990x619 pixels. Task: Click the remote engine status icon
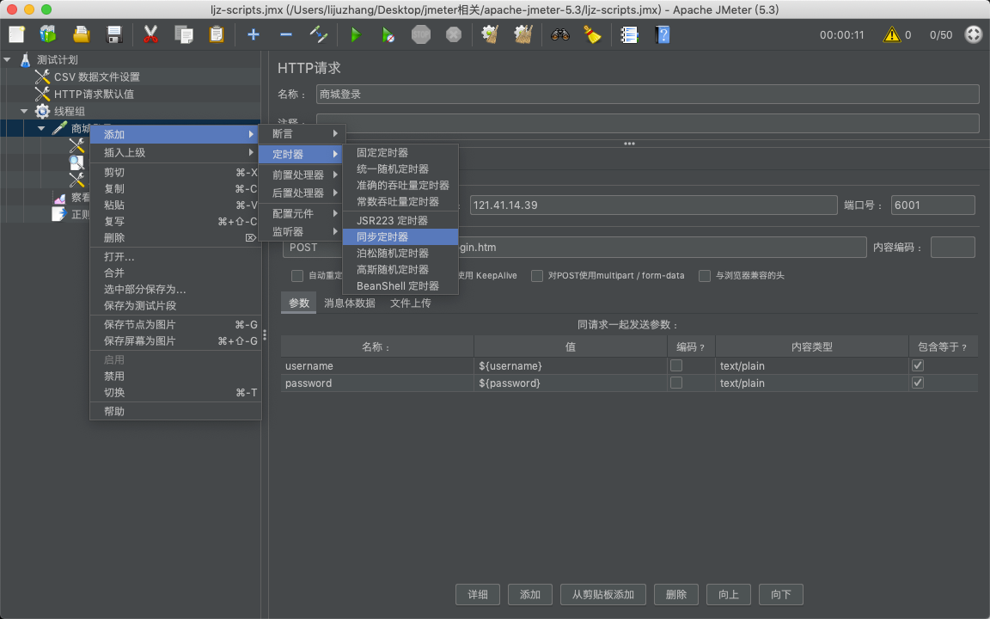[x=974, y=34]
